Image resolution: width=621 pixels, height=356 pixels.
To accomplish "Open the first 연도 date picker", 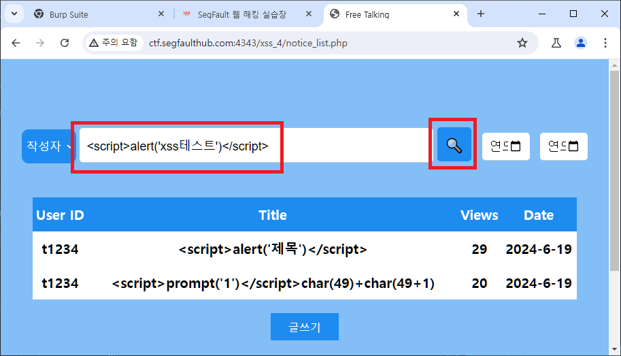I will click(506, 146).
